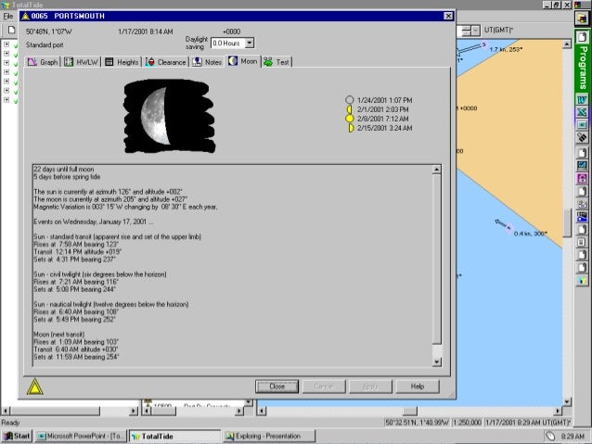Screen dimensions: 592x444
Task: Open the Daylight saving hours dropdown
Action: point(248,44)
